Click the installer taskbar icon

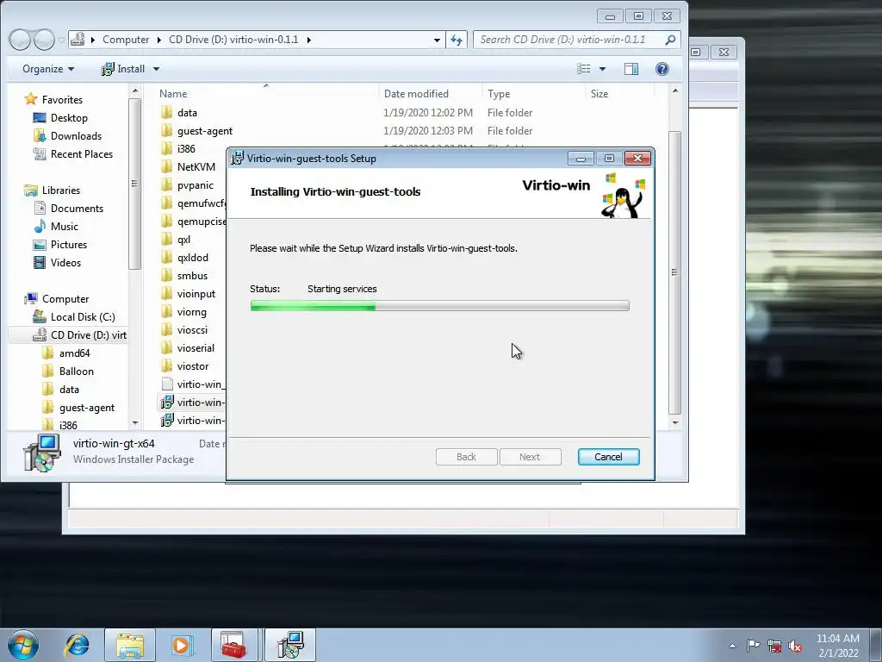290,645
